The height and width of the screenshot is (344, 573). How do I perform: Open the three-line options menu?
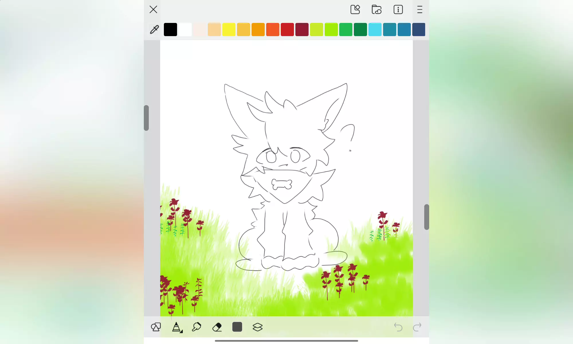coord(420,9)
